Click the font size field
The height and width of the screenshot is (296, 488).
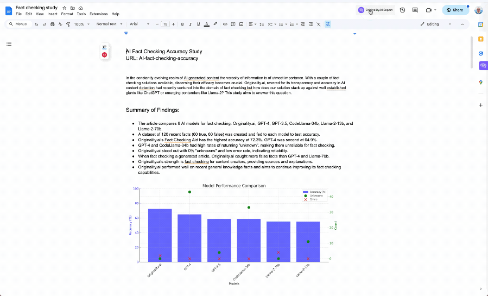coord(165,24)
